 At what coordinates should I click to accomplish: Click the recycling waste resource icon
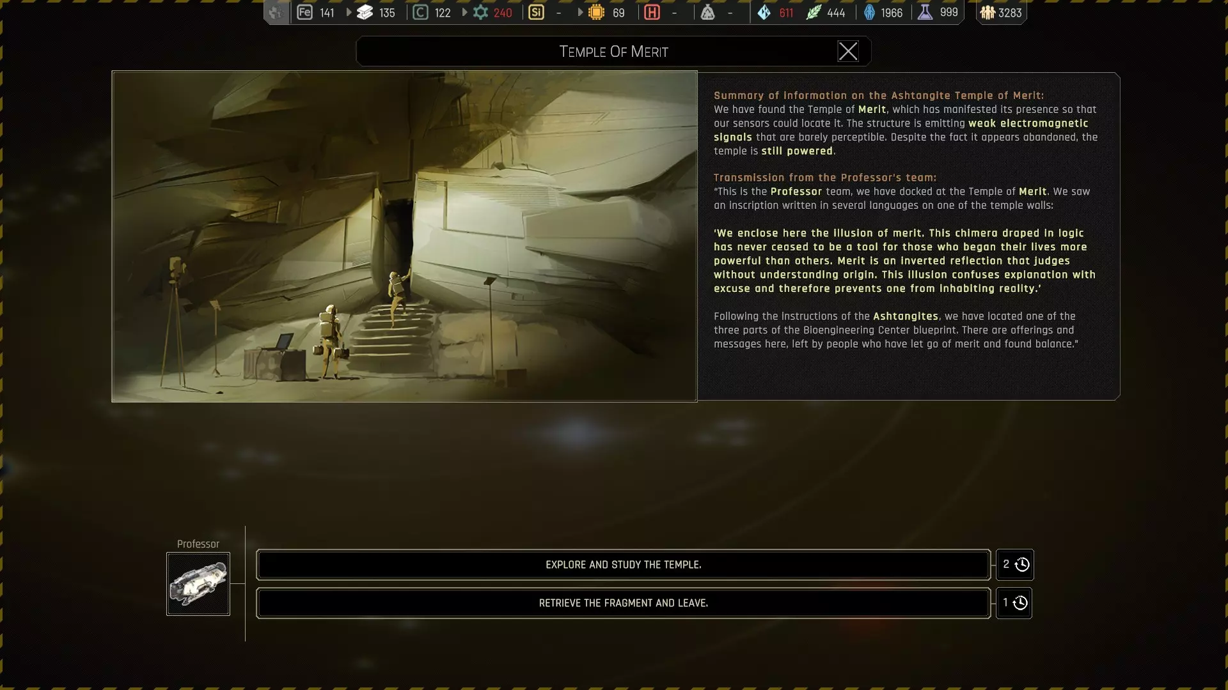[x=707, y=12]
